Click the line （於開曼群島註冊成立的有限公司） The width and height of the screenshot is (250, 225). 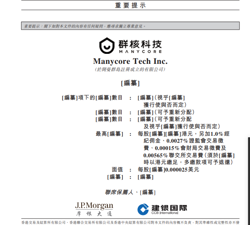click(x=130, y=70)
